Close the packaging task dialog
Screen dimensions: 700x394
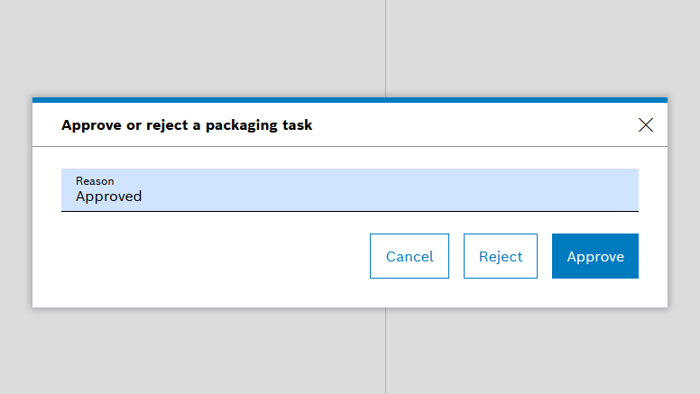pyautogui.click(x=646, y=125)
